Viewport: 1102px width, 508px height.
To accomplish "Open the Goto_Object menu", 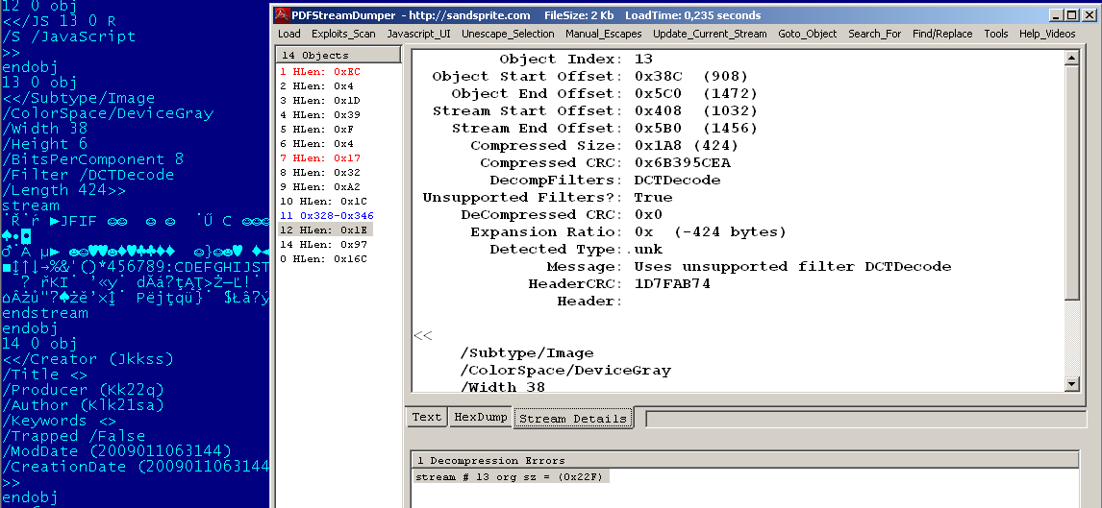I will click(807, 34).
